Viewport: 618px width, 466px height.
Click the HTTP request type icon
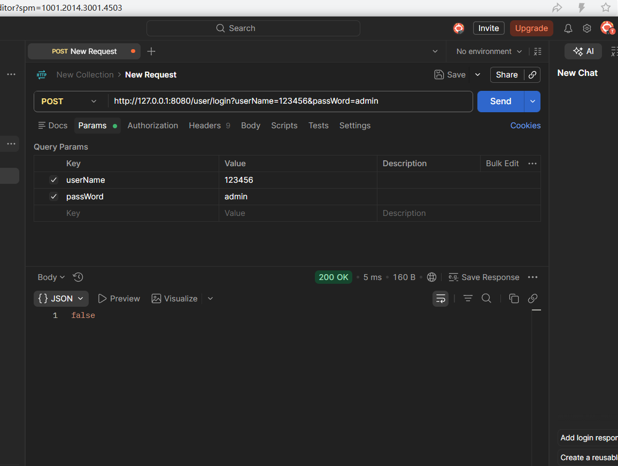click(x=41, y=75)
